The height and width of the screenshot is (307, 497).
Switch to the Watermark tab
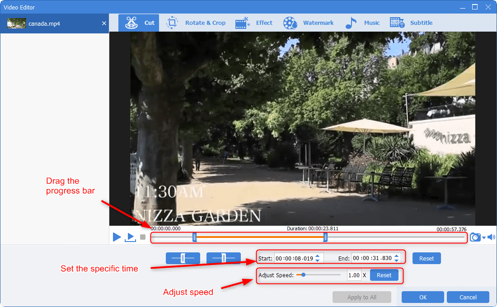pyautogui.click(x=308, y=23)
